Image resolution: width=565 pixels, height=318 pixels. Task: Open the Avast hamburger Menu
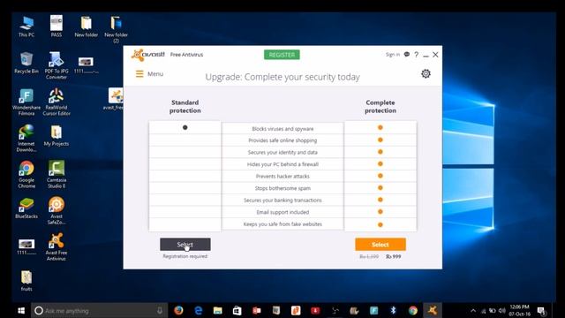(149, 74)
